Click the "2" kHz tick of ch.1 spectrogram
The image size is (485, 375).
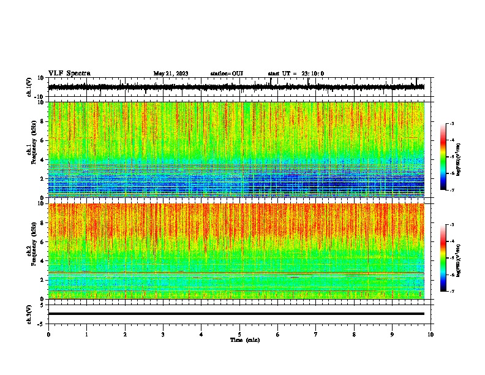pyautogui.click(x=43, y=179)
